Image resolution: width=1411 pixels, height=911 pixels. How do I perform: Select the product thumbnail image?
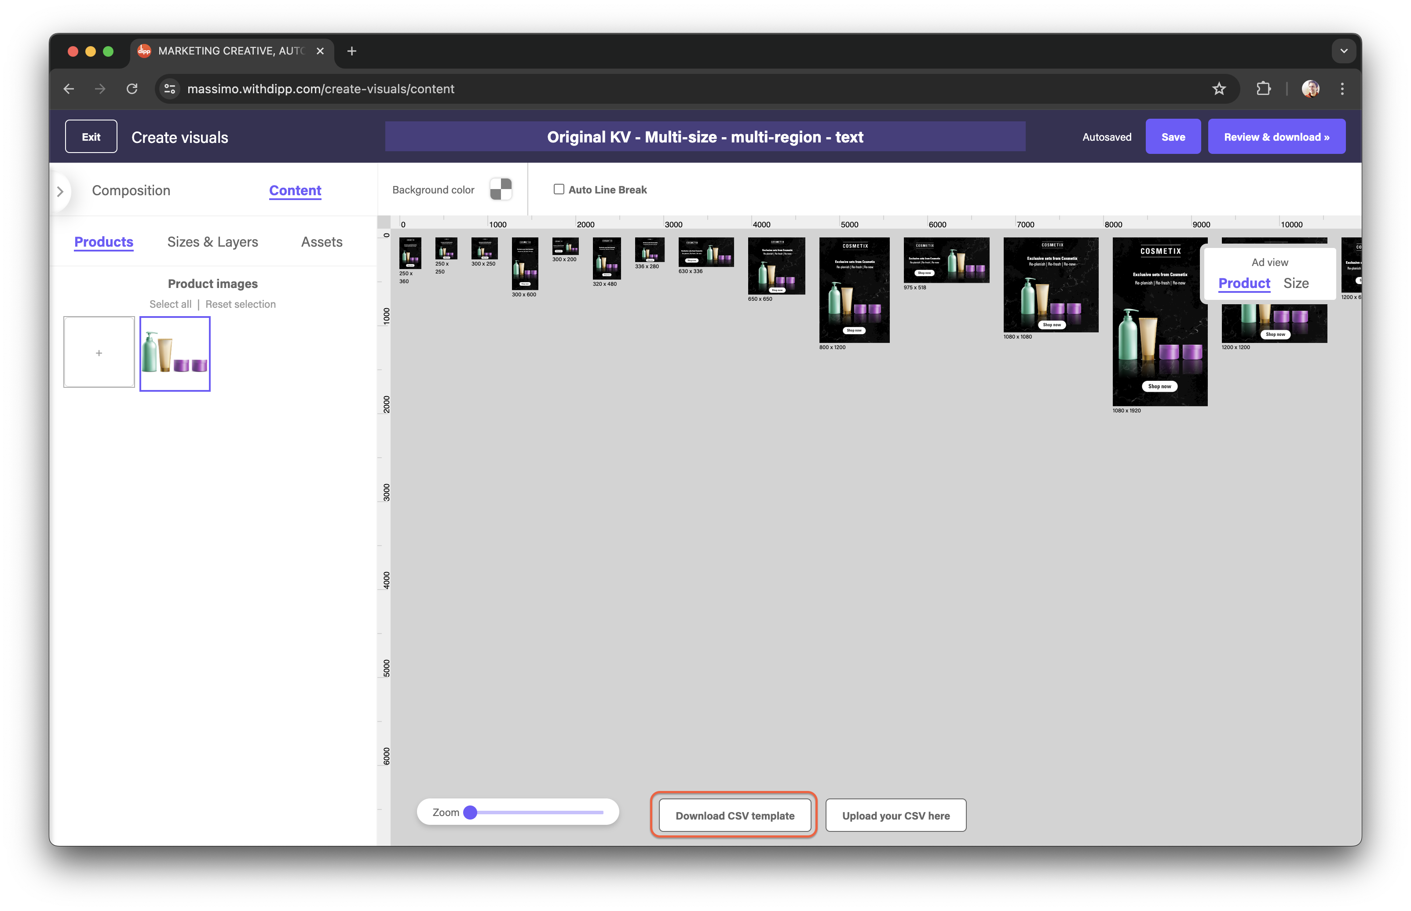175,353
